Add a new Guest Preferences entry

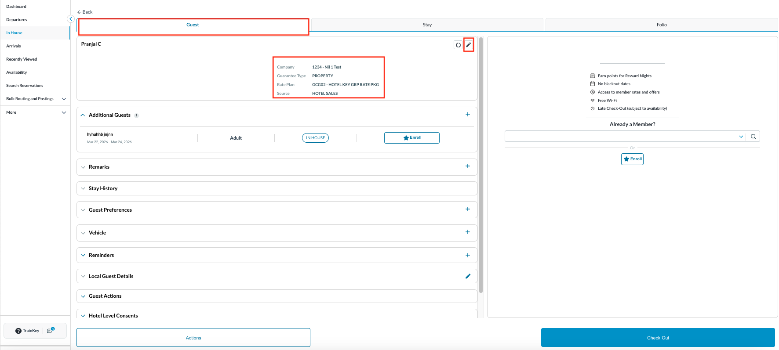click(x=467, y=209)
